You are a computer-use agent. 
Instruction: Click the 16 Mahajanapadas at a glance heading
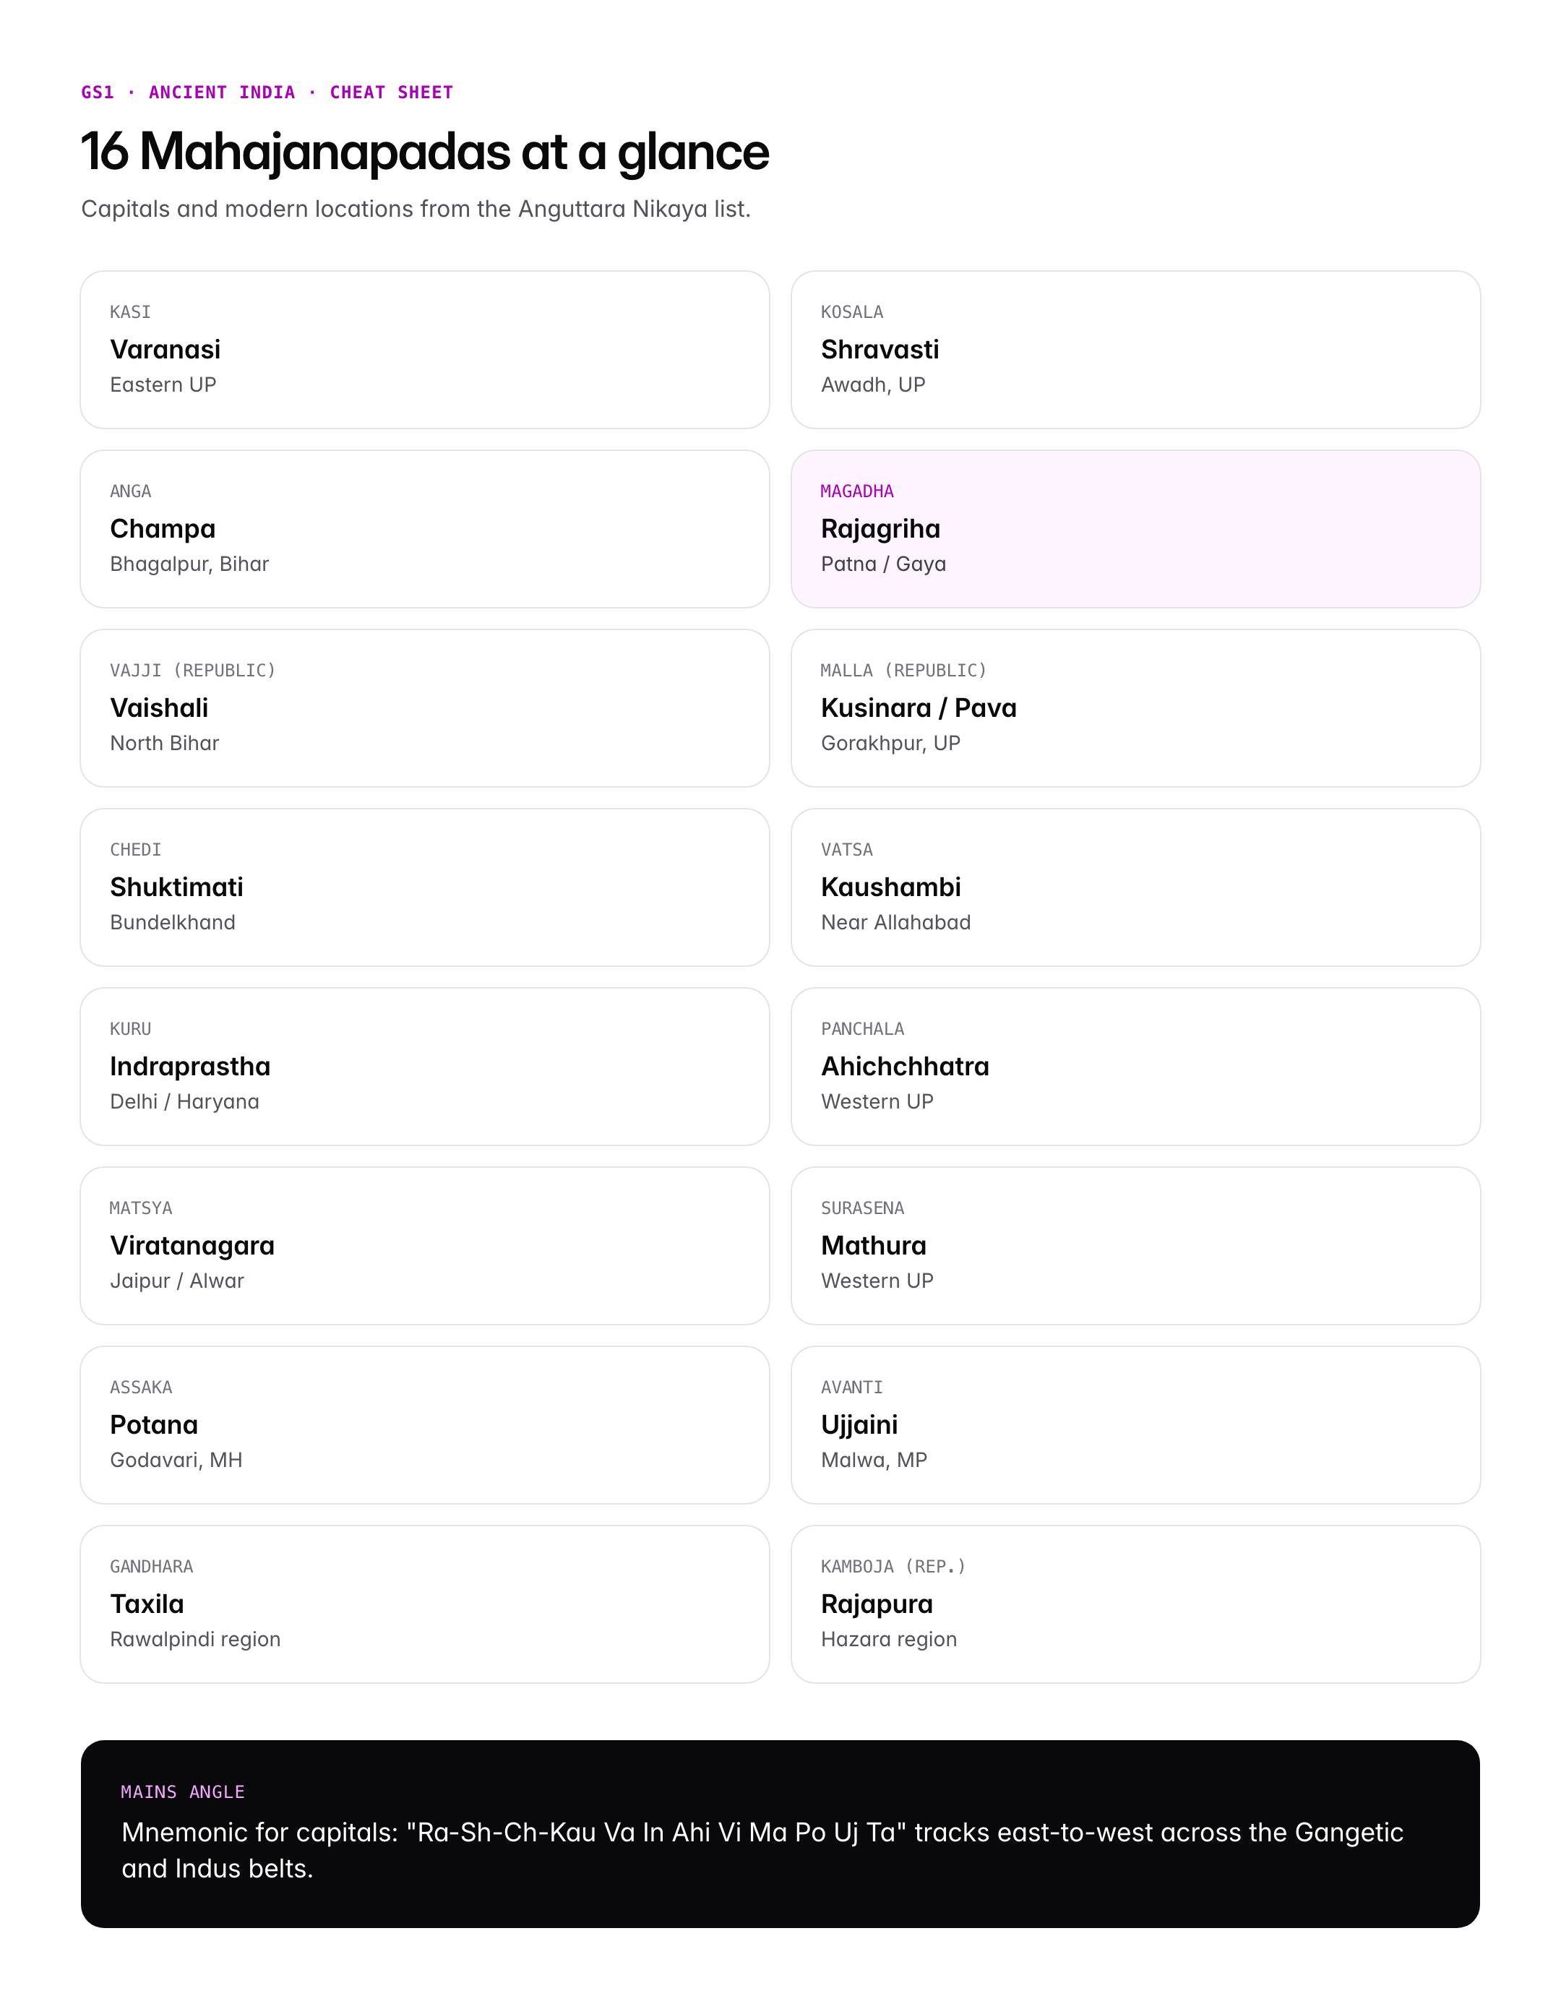[425, 152]
